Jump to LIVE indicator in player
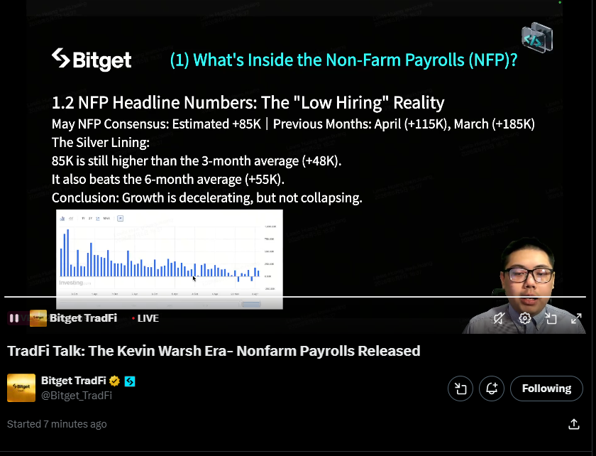This screenshot has height=456, width=596. tap(145, 318)
